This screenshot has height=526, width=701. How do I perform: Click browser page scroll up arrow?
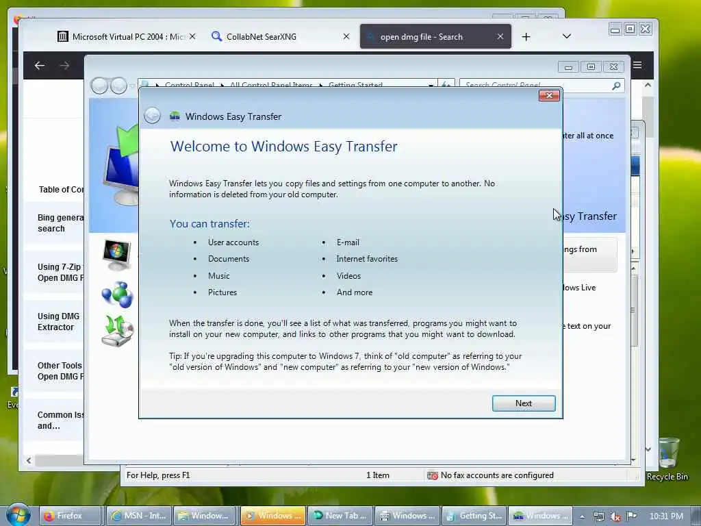(648, 84)
